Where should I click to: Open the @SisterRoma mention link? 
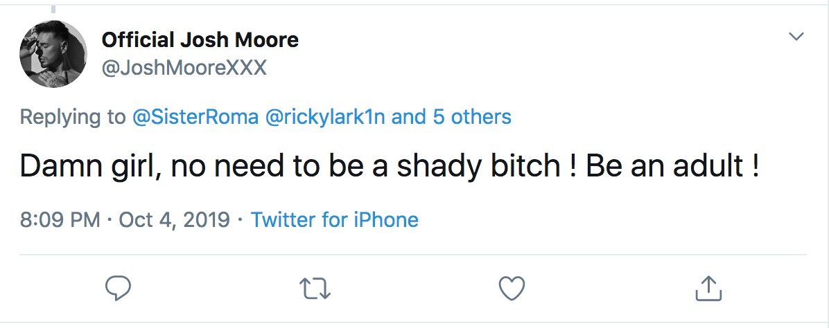pos(195,117)
